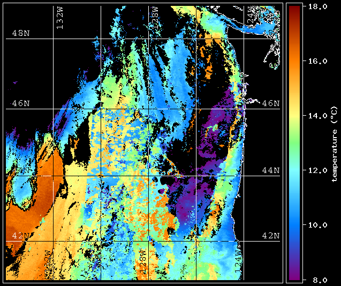
Task: Pick the purple color at the colorbar bottom
Action: pyautogui.click(x=294, y=276)
